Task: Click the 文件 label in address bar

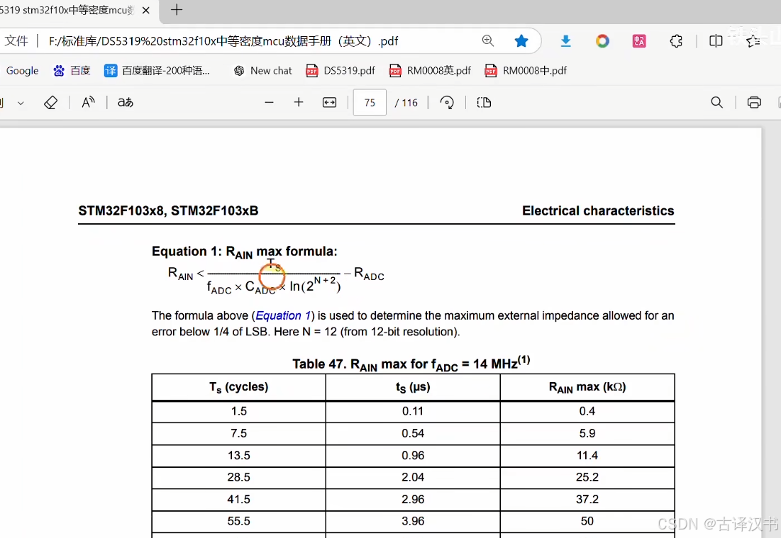Action: click(16, 41)
